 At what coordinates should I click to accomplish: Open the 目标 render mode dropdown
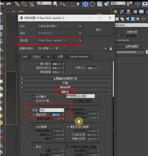[x=59, y=26]
